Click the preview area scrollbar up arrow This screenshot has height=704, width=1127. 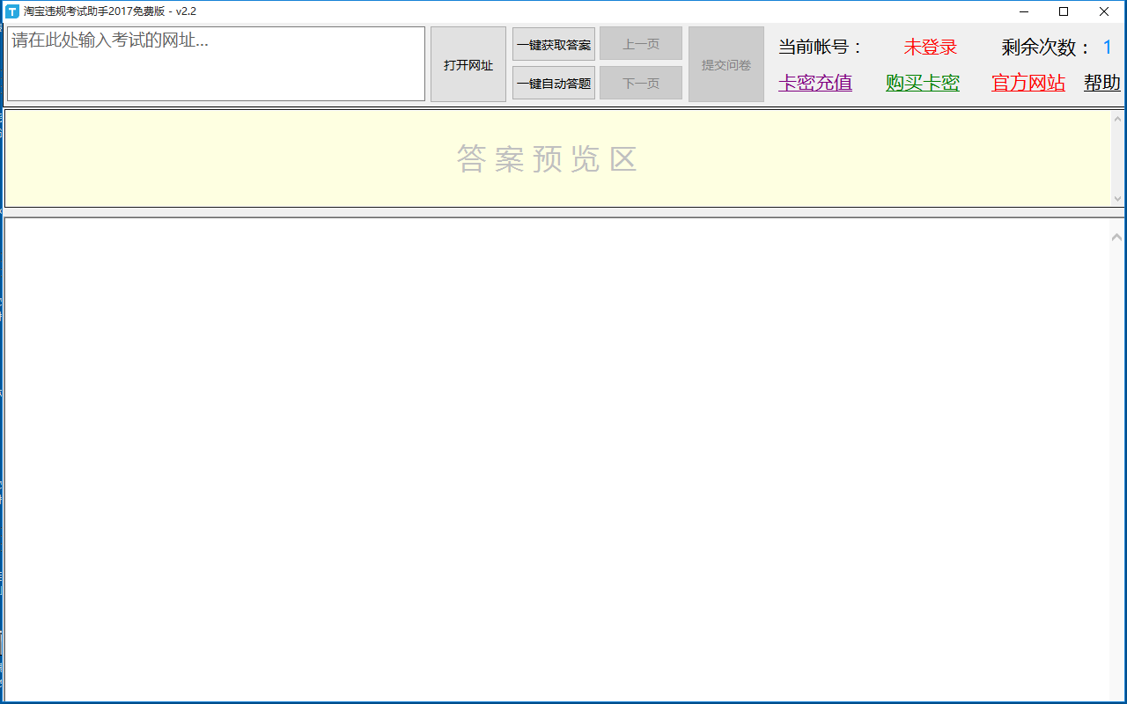point(1117,119)
